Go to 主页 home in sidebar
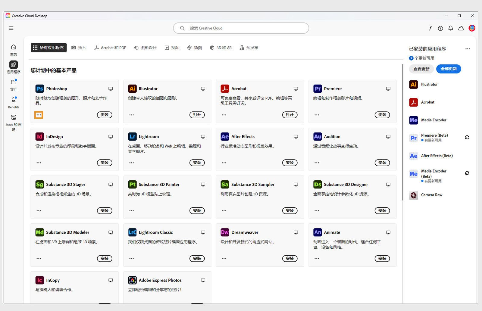The width and height of the screenshot is (482, 311). click(14, 50)
